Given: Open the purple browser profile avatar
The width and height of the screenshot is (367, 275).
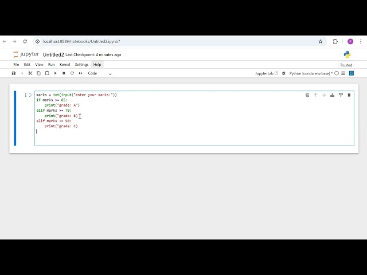Looking at the screenshot, I should tap(350, 41).
